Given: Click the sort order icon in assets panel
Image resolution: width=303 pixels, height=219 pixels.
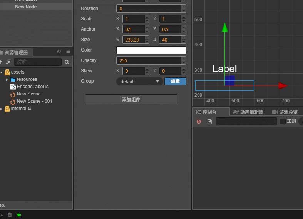Looking at the screenshot, I should pyautogui.click(x=8, y=62).
